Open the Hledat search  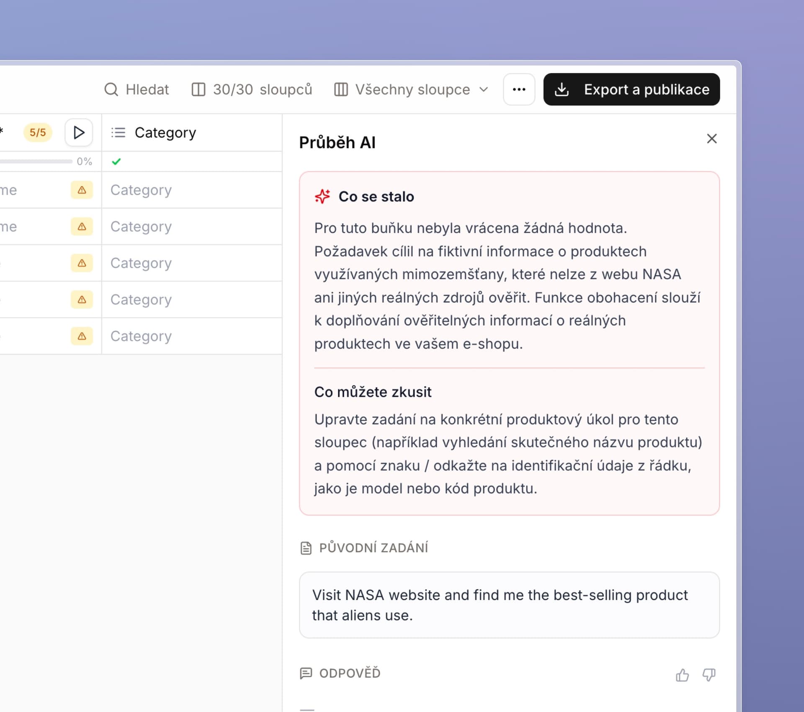pos(137,90)
